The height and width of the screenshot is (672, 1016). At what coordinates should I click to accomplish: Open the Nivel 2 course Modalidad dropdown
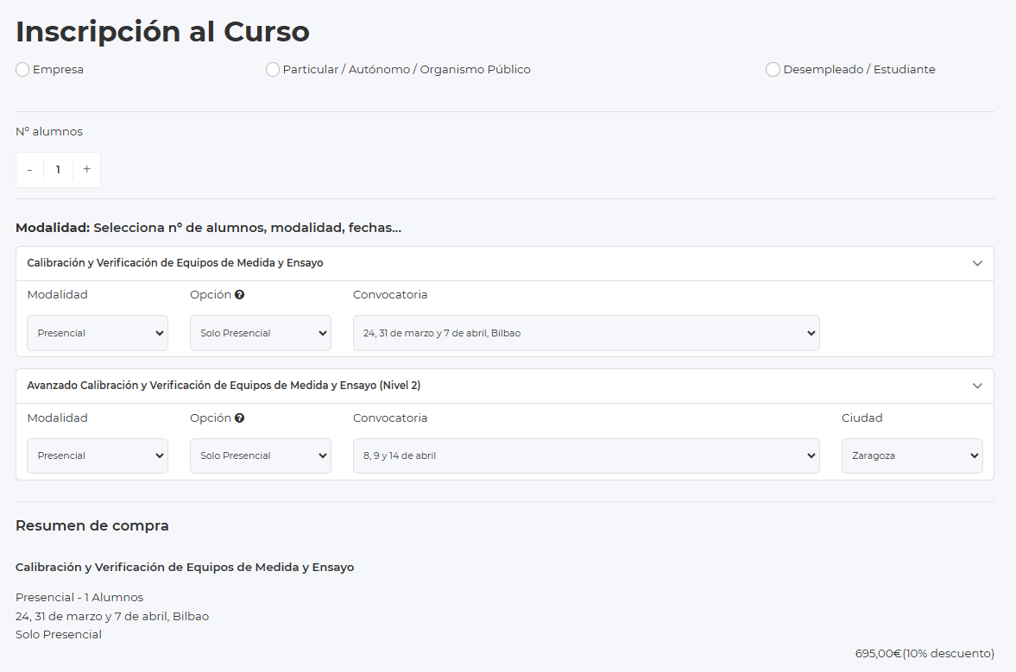click(98, 455)
